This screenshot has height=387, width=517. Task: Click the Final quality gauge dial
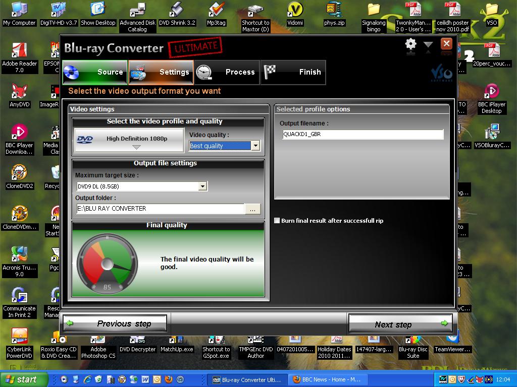107,263
